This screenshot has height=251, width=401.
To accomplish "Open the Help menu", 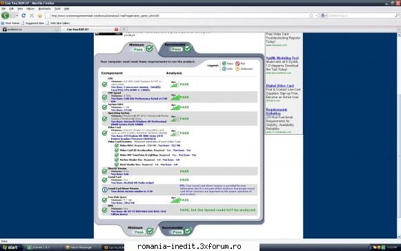I will pos(67,9).
